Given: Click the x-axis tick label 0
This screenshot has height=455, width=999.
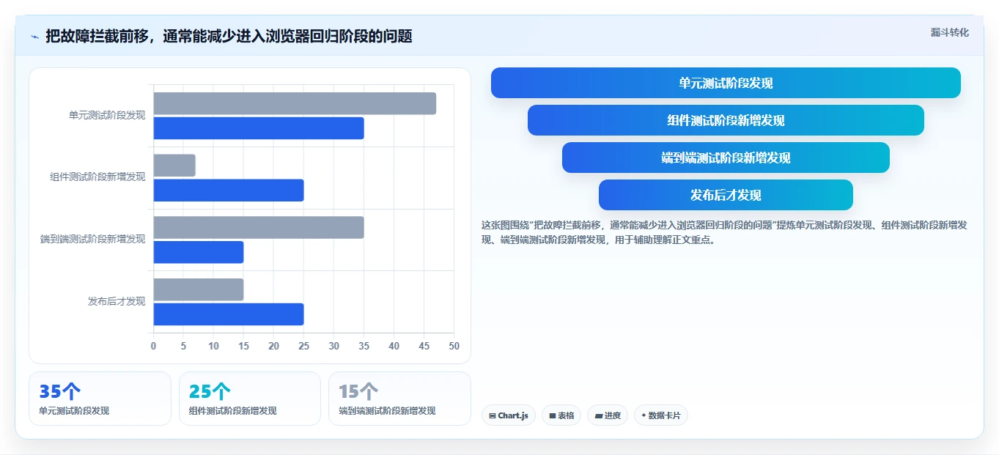Looking at the screenshot, I should [153, 346].
